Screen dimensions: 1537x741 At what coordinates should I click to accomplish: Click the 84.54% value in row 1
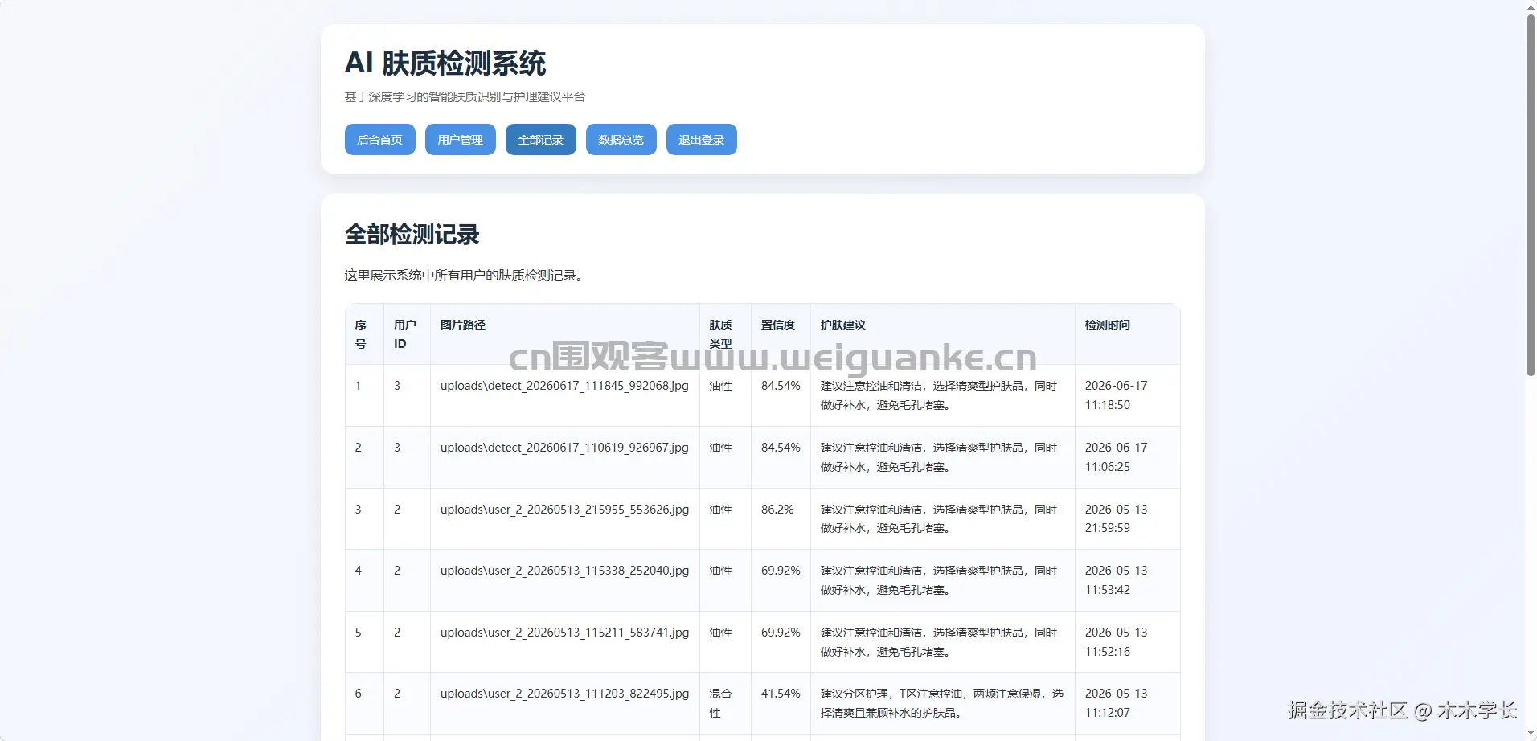(781, 386)
